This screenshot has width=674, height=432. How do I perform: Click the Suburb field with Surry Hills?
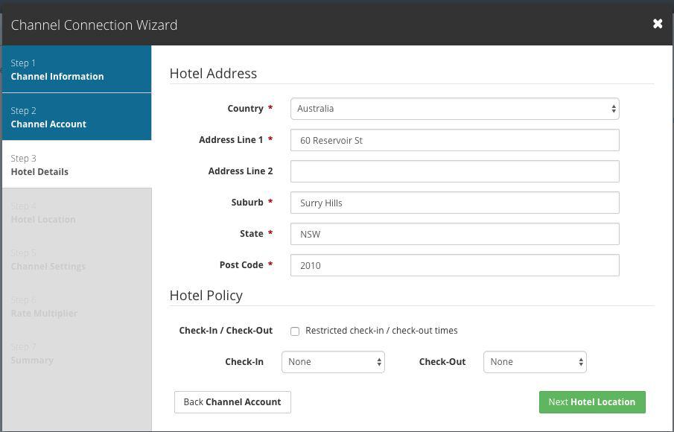pyautogui.click(x=454, y=203)
